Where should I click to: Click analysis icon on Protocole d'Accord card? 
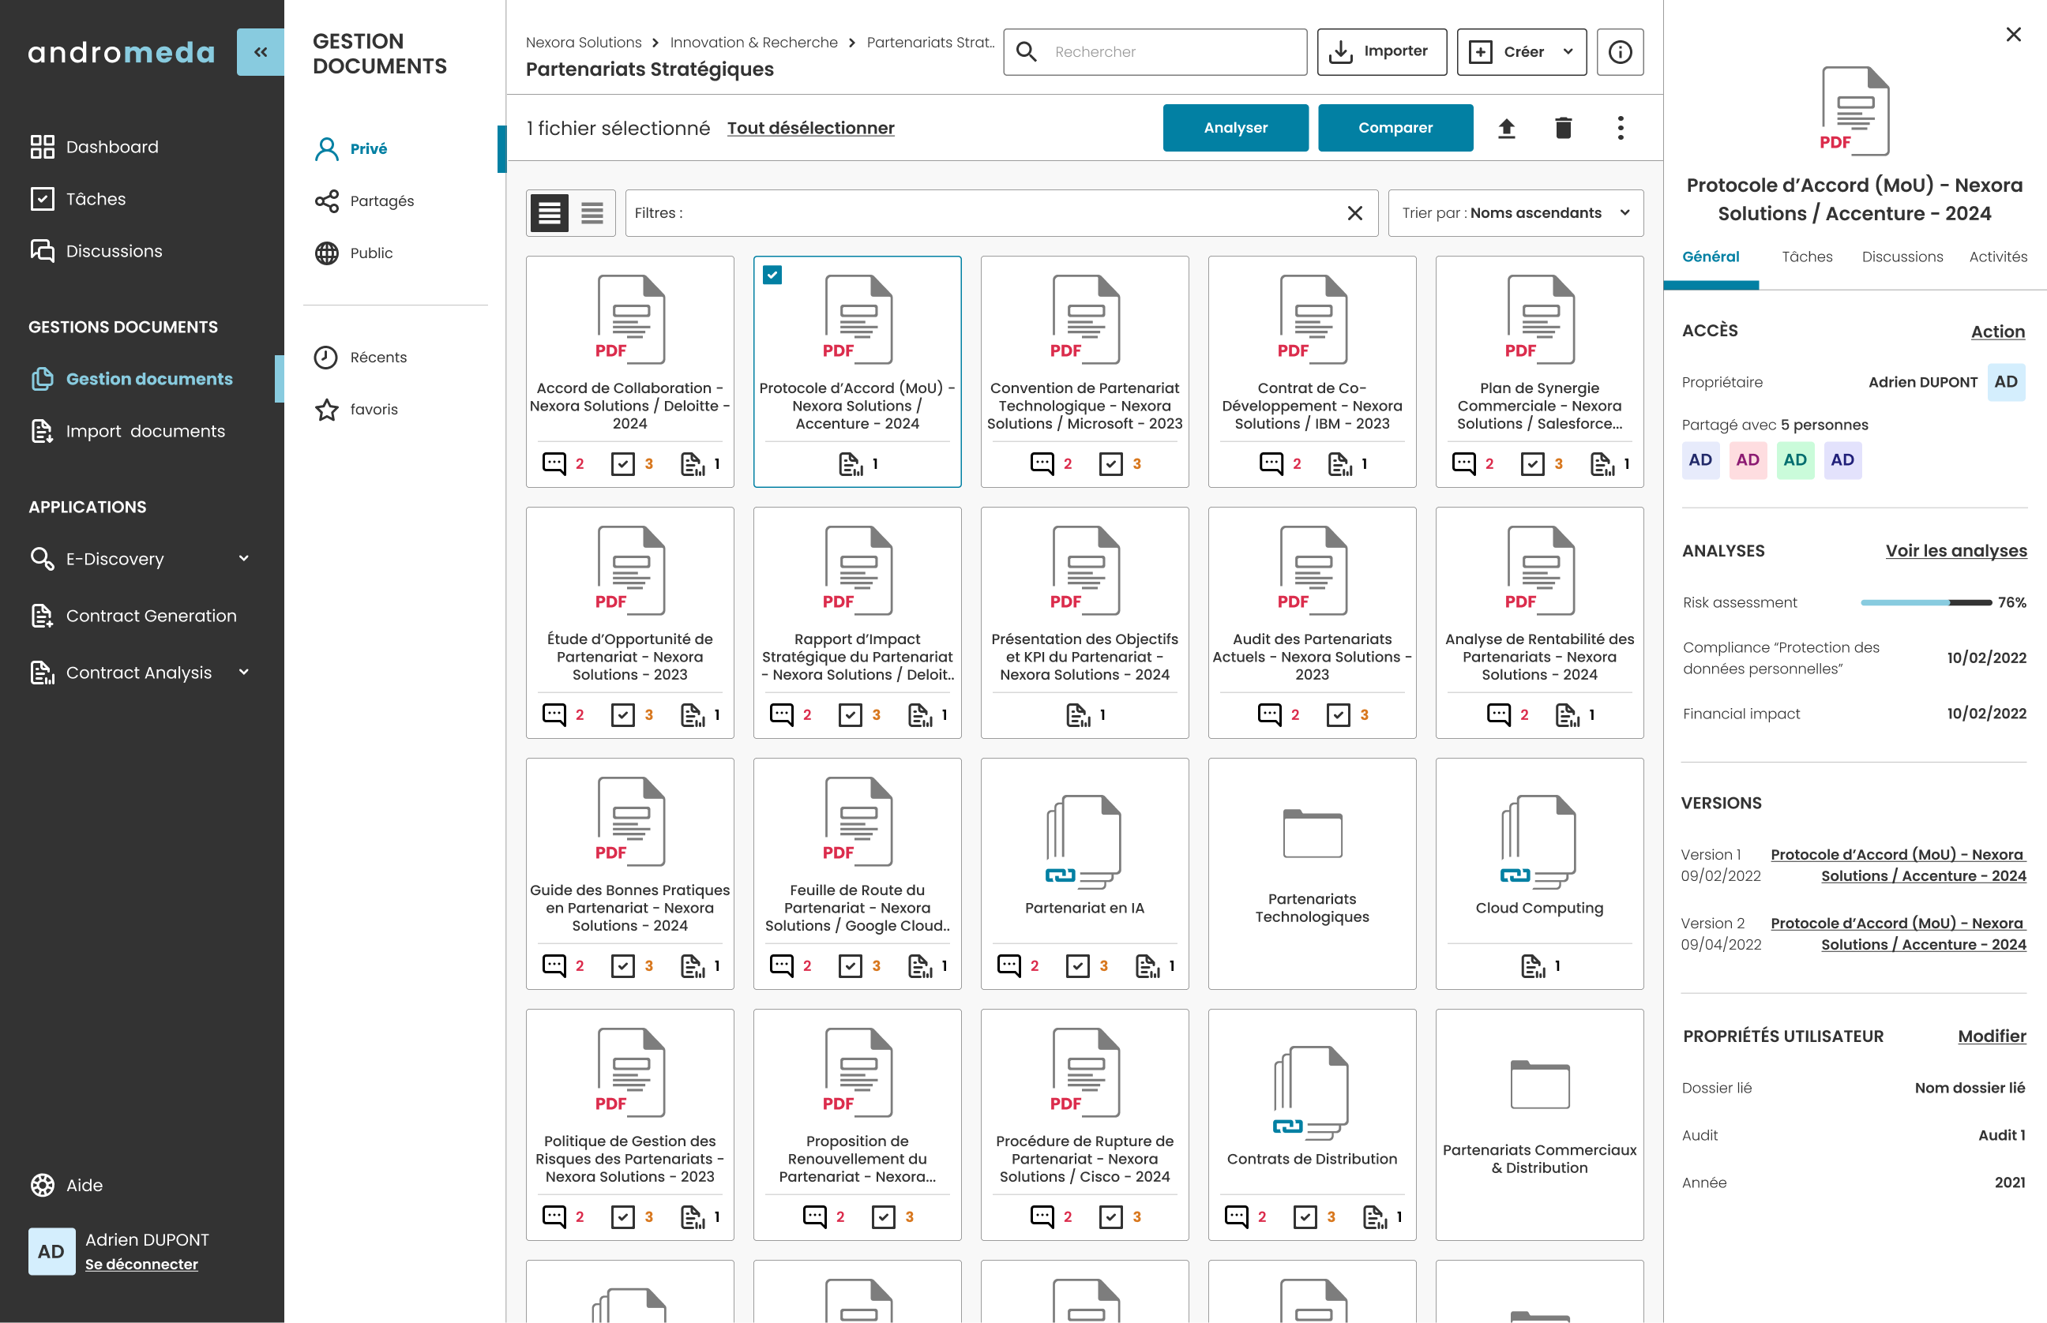click(851, 464)
